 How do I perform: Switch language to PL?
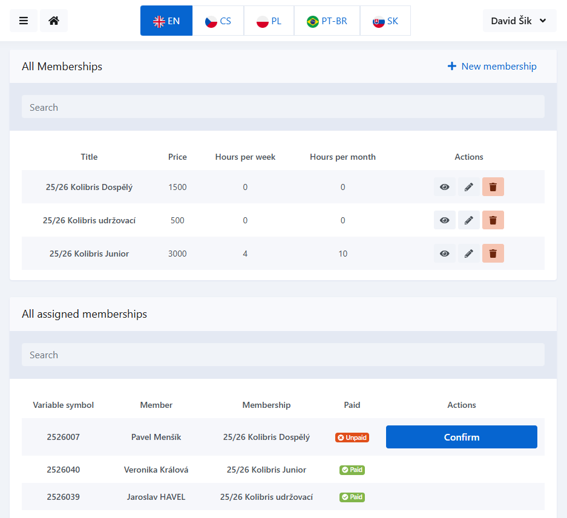[x=269, y=21]
